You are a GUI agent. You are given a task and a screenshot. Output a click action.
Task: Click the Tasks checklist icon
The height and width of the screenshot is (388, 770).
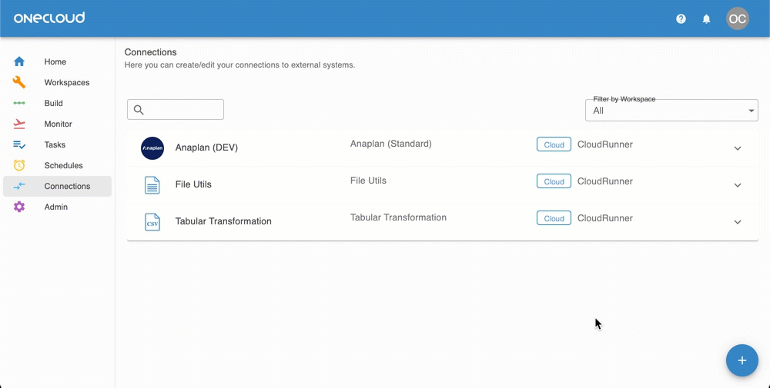pyautogui.click(x=19, y=144)
